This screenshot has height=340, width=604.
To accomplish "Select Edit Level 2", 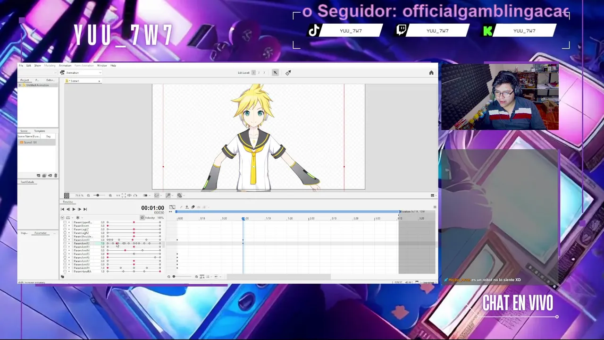I will tap(259, 73).
